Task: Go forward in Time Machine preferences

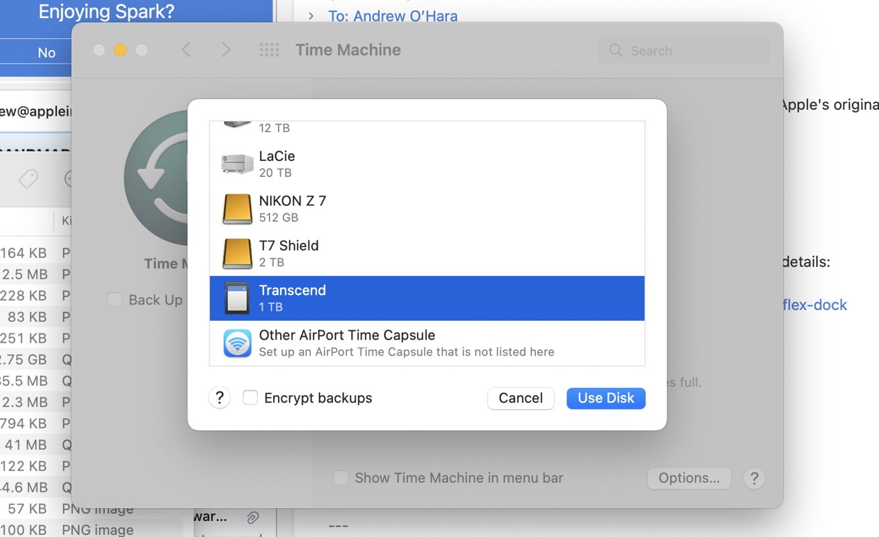Action: pyautogui.click(x=226, y=50)
